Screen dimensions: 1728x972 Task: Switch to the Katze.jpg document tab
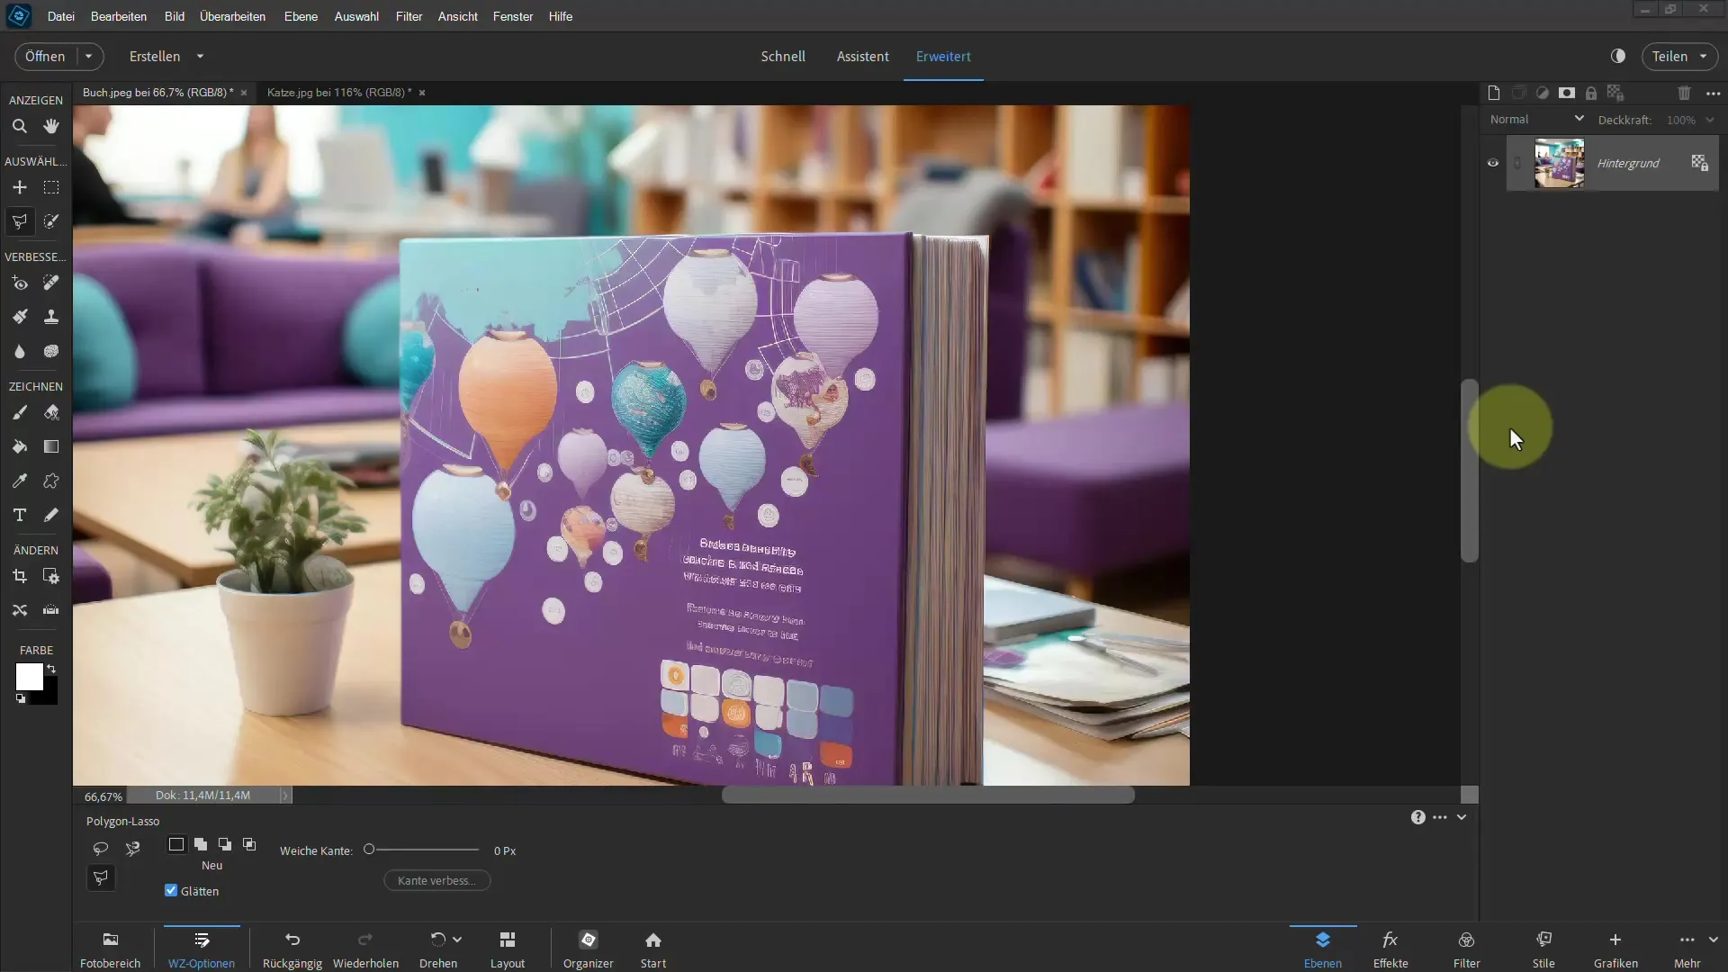click(x=339, y=92)
